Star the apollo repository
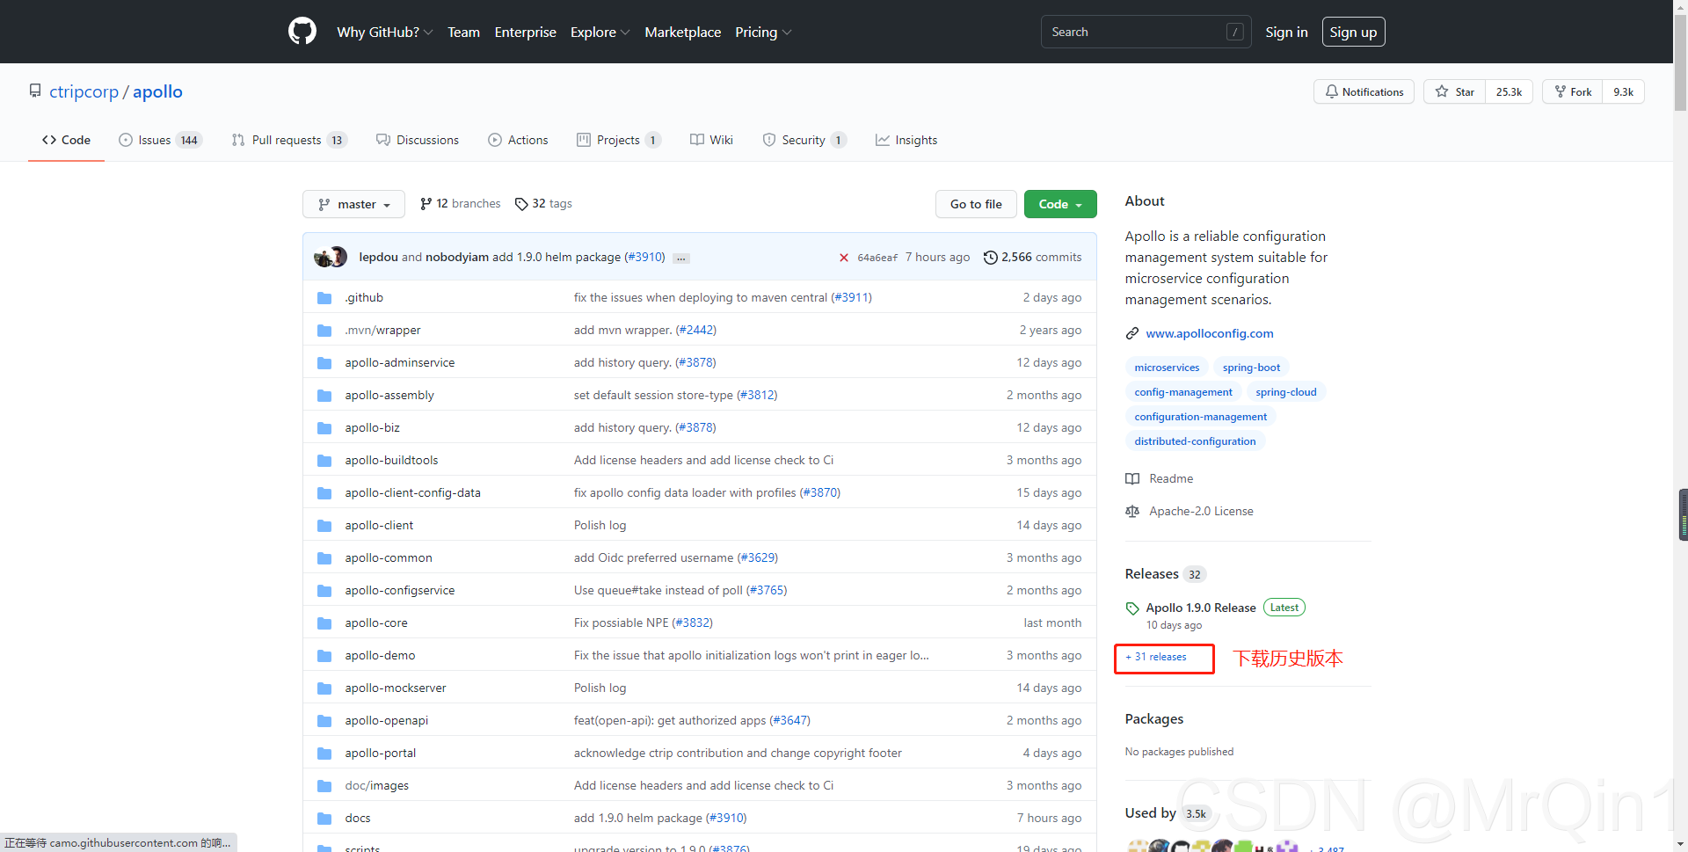Screen dimensions: 1688x852 click(1455, 91)
